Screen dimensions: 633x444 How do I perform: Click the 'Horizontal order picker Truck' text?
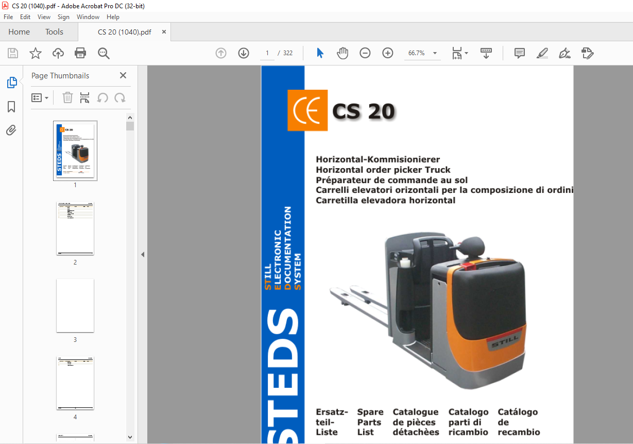point(383,170)
